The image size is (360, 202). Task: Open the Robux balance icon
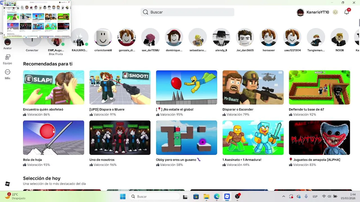335,12
